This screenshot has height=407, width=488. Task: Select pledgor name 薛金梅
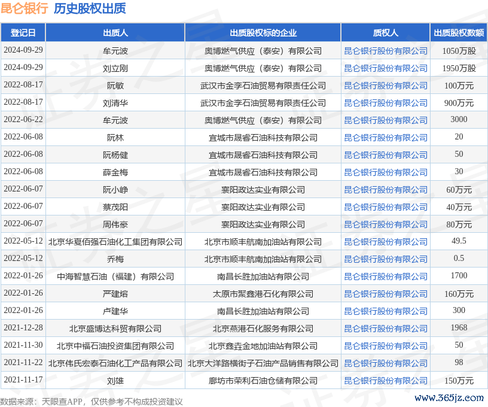115,172
